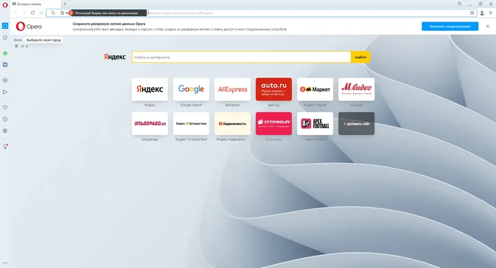The image size is (496, 268).
Task: Open the tab search magnifier icon
Action: point(459,4)
